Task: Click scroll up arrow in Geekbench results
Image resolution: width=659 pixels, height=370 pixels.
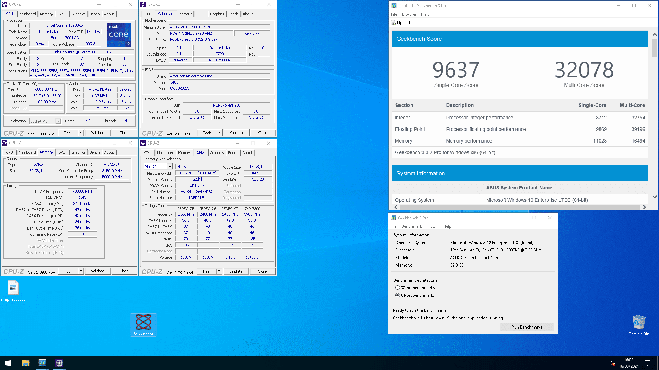Action: (655, 35)
